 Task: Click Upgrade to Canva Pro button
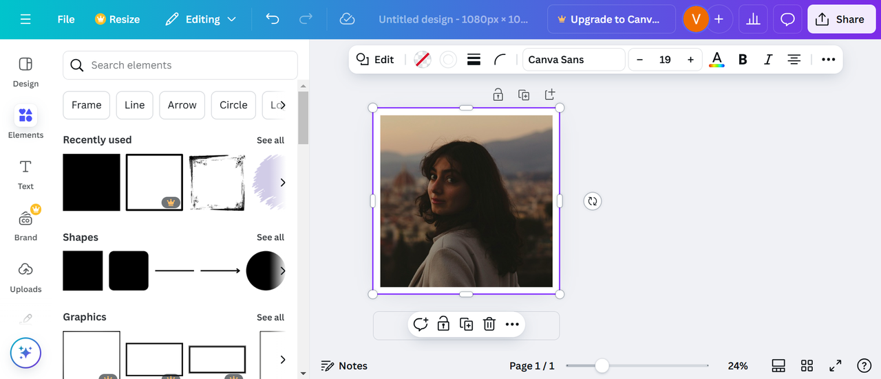pos(611,19)
